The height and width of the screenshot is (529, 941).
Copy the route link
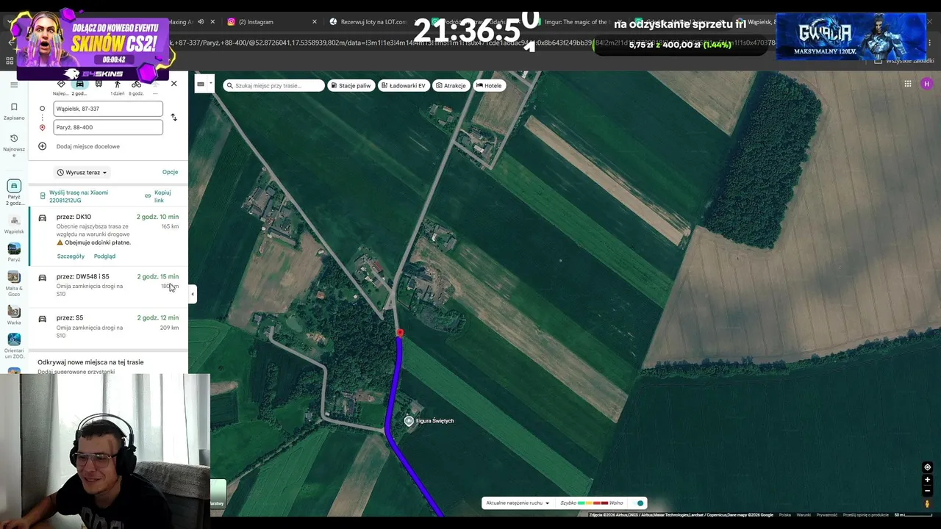158,196
